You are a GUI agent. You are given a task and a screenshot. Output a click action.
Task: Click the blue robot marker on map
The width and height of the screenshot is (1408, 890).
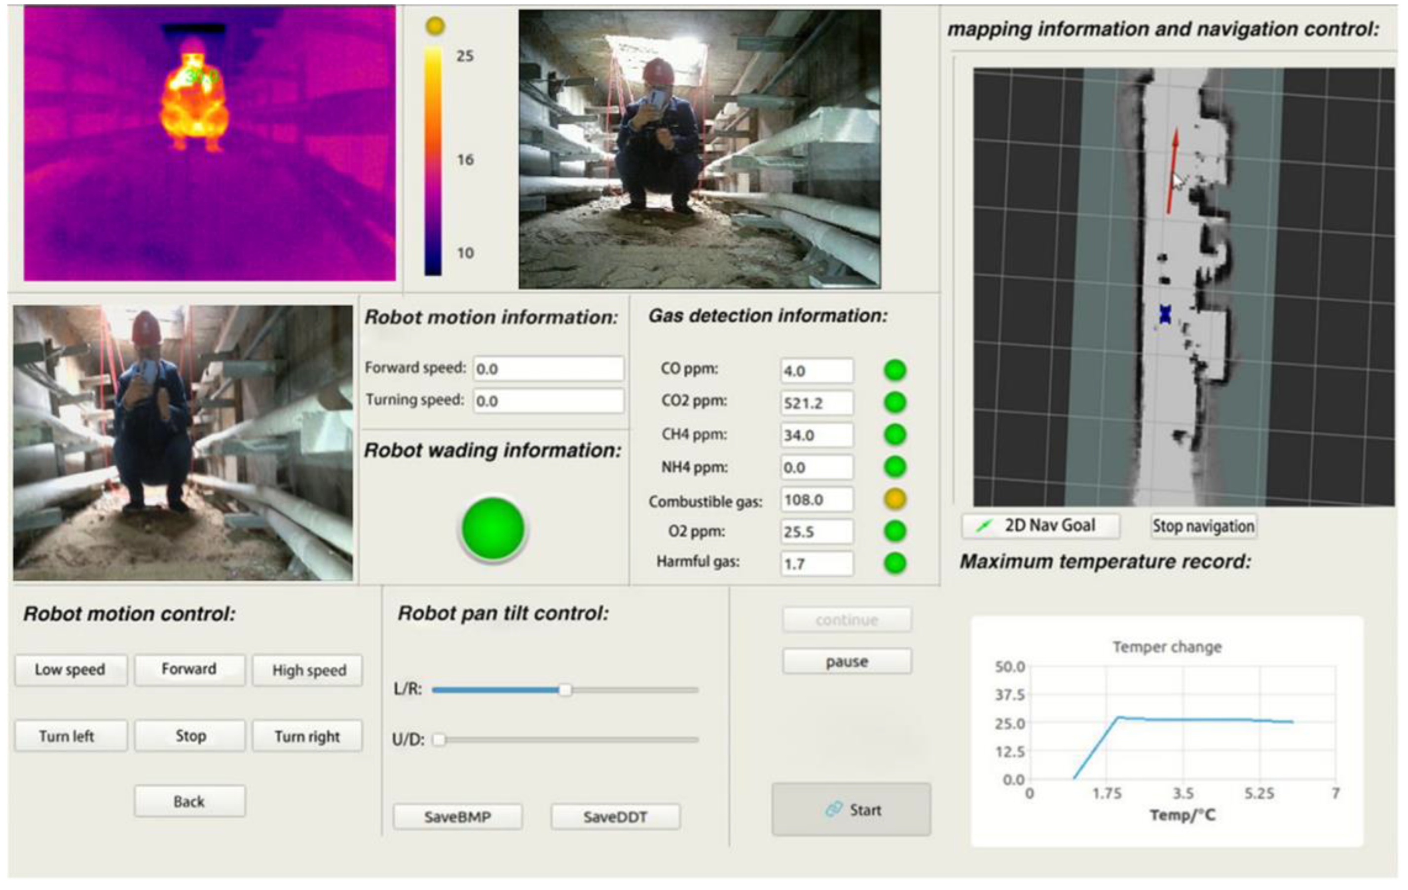(x=1165, y=314)
